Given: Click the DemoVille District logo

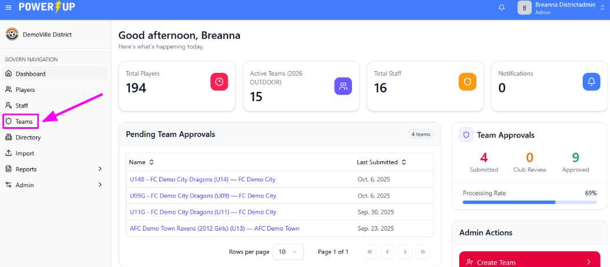Looking at the screenshot, I should pos(12,35).
